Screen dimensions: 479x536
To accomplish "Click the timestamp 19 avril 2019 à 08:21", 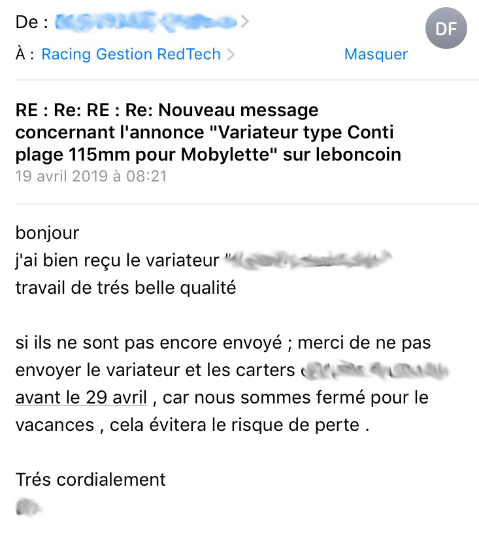I will pyautogui.click(x=91, y=176).
